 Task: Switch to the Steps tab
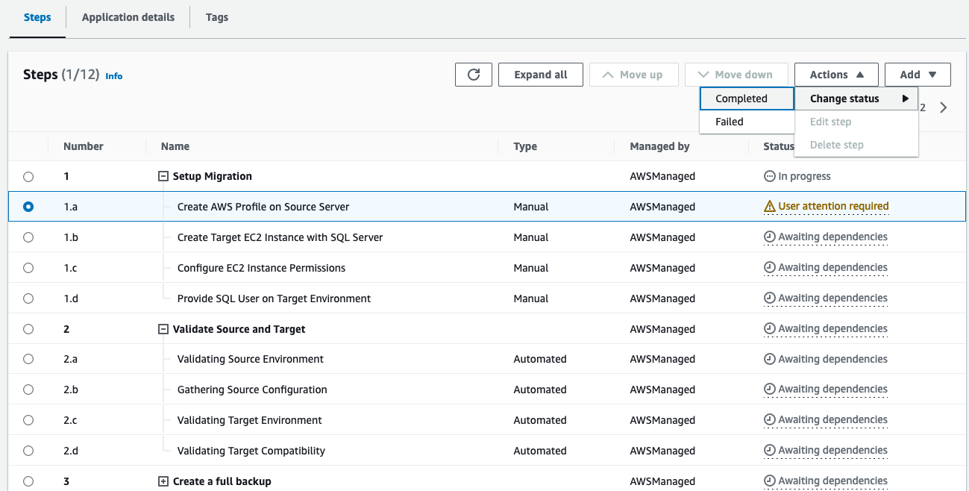point(37,17)
